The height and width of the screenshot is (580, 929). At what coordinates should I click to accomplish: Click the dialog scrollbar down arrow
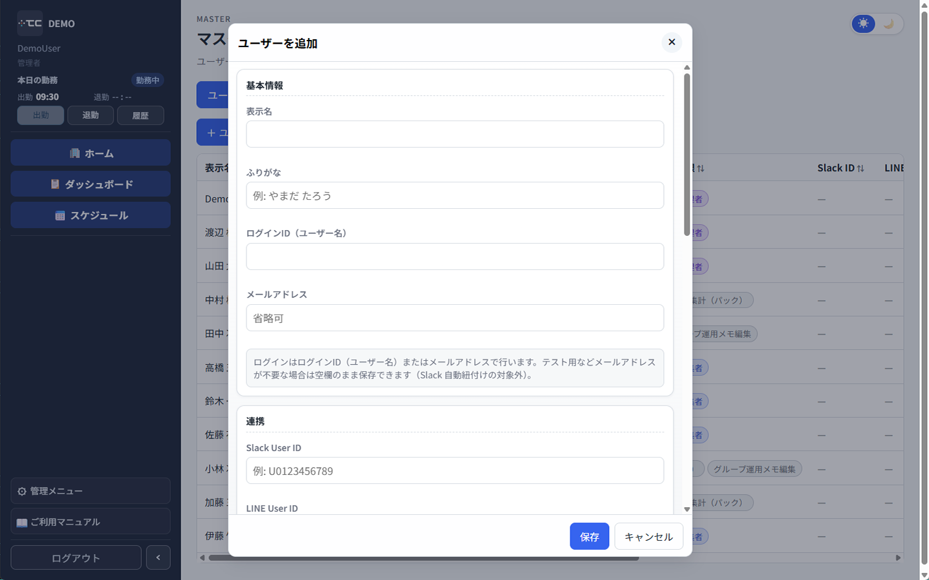[x=687, y=509]
